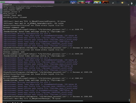Click the line 'radiant_kills: 6'
The image size is (136, 103).
point(11,12)
